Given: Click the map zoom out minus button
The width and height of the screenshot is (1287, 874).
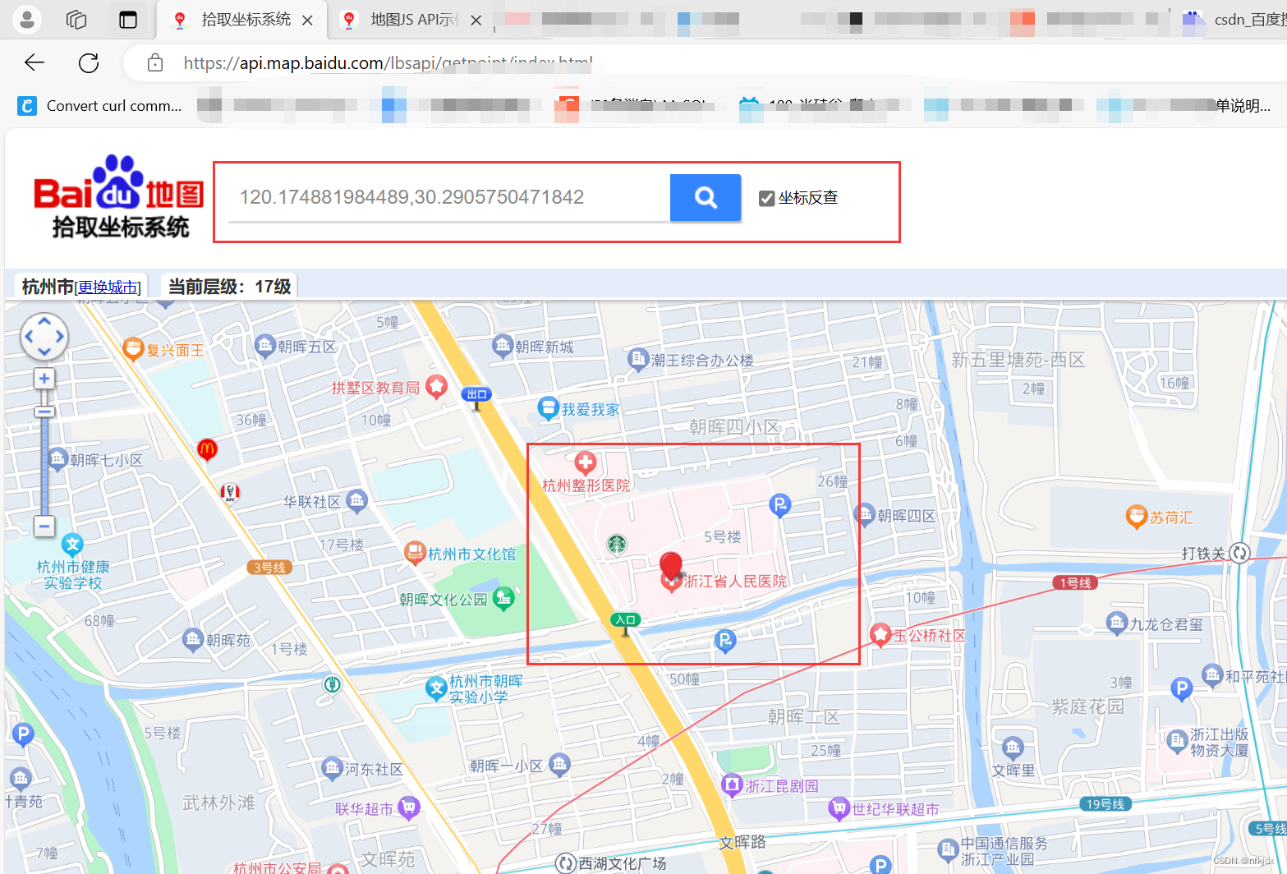Looking at the screenshot, I should click(44, 526).
